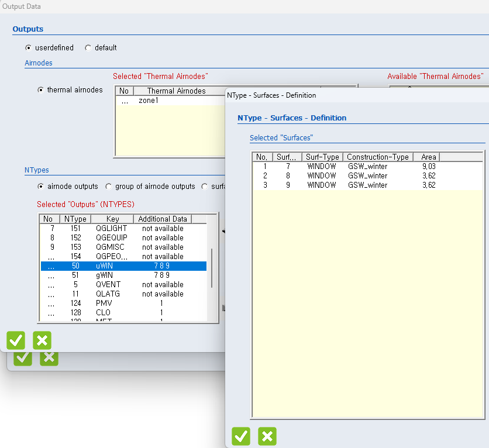Click checkmark icon of partially hidden background dialog
489x448 pixels.
[x=23, y=359]
